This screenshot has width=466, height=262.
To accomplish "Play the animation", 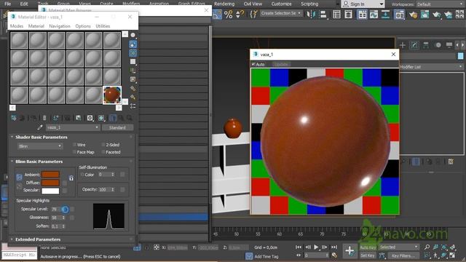I will [316, 247].
